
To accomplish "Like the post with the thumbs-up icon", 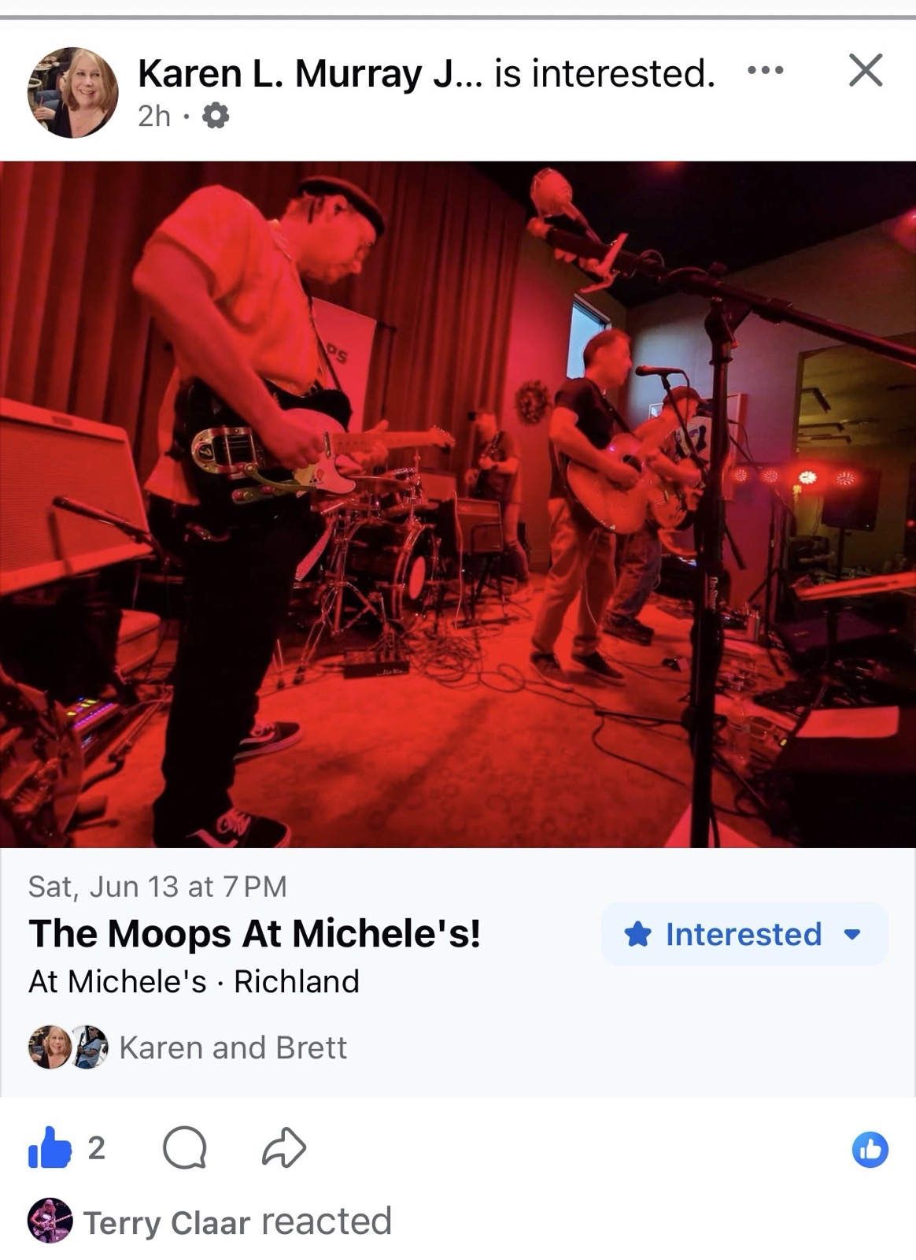I will pyautogui.click(x=50, y=1147).
